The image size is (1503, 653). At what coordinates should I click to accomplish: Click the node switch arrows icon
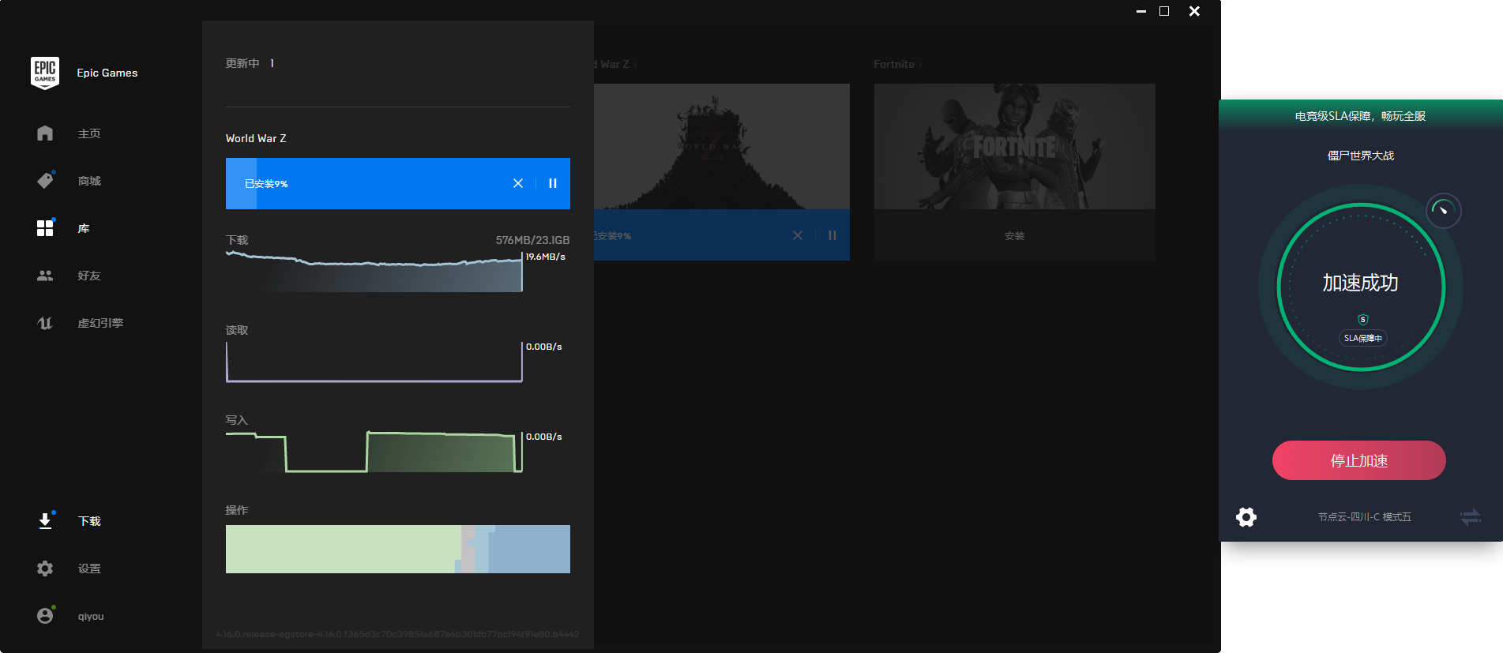pyautogui.click(x=1470, y=517)
